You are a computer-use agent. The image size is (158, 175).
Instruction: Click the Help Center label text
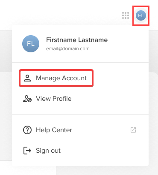pyautogui.click(x=54, y=130)
